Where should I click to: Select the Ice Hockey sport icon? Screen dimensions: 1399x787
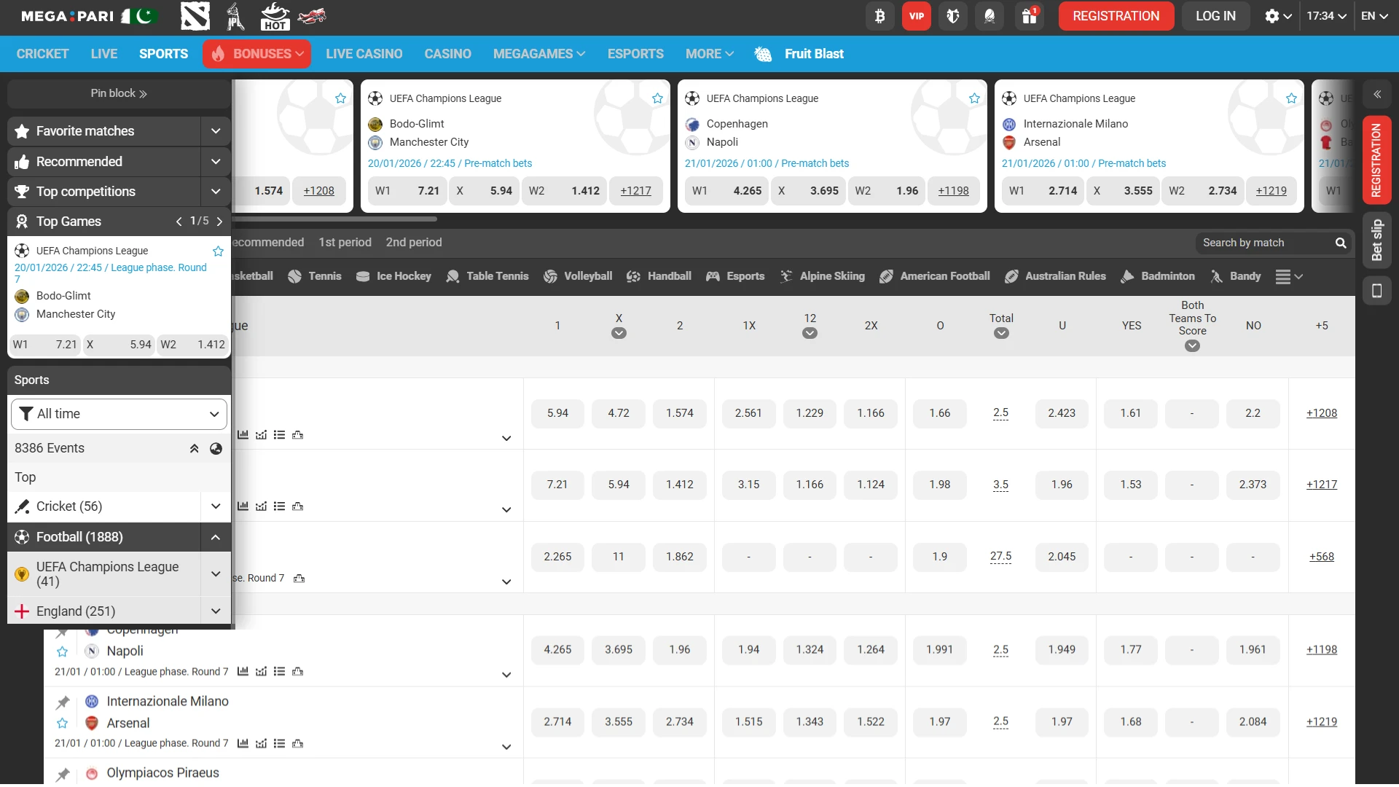[364, 276]
